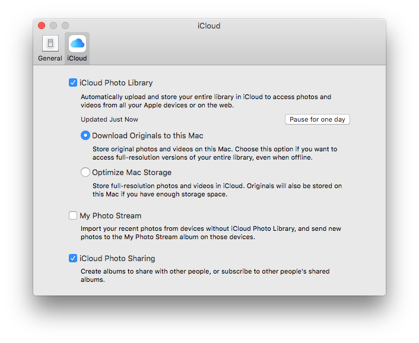Uncheck the iCloud Photo Sharing checkbox
The image size is (419, 343).
pyautogui.click(x=73, y=258)
